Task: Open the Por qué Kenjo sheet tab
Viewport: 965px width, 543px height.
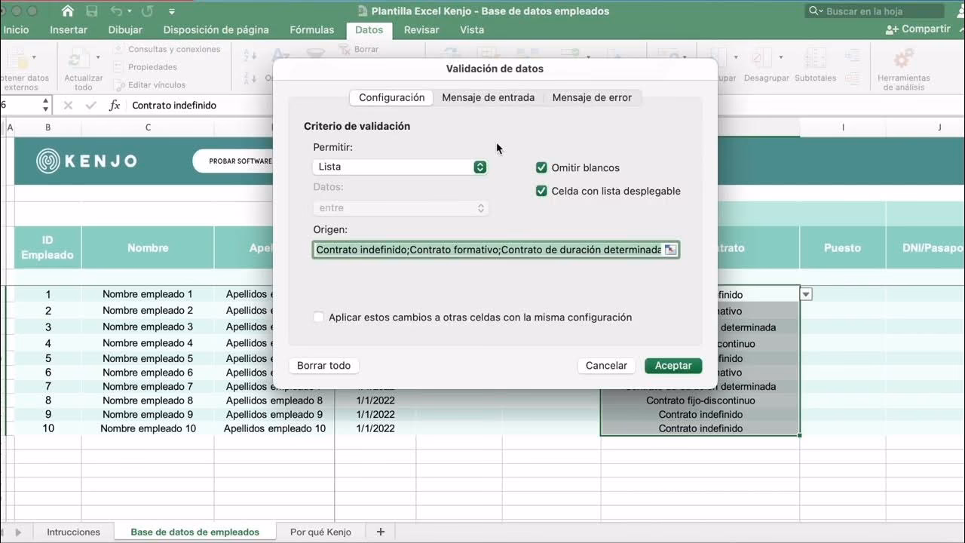Action: click(320, 532)
